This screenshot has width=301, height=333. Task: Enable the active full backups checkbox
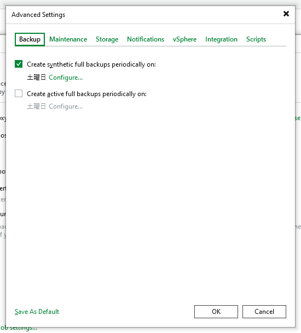19,93
